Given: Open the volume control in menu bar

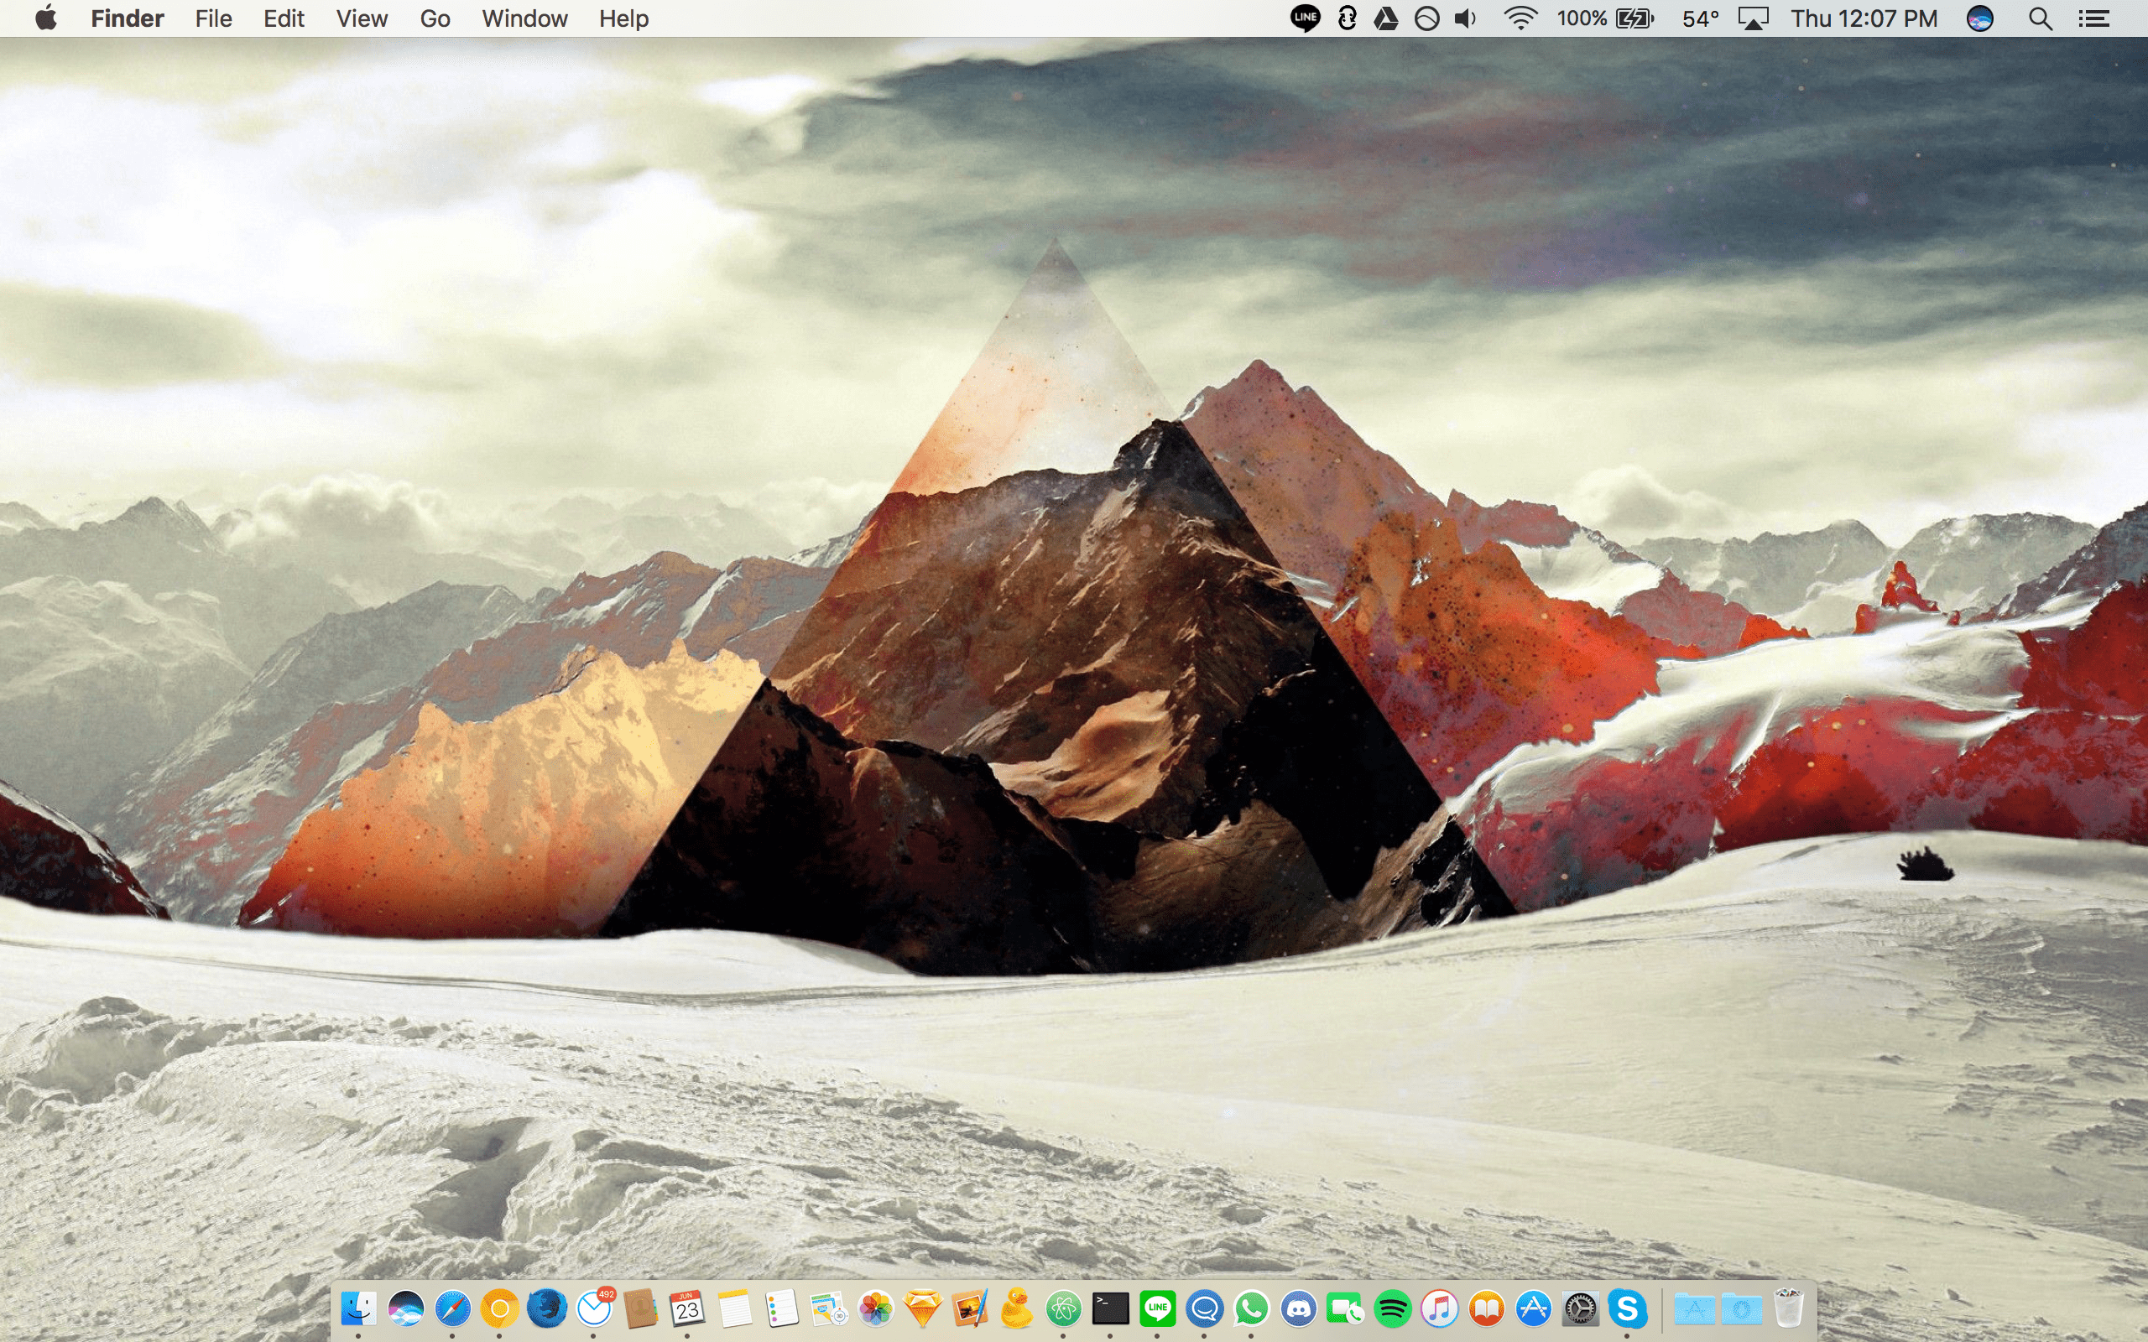Looking at the screenshot, I should coord(1466,18).
